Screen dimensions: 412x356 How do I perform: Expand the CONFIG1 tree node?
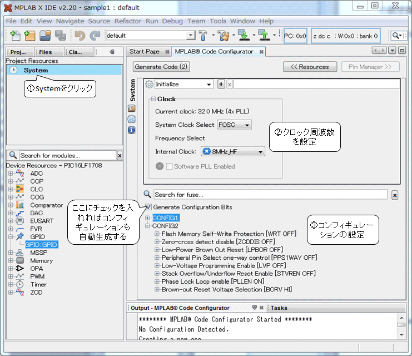coord(148,217)
